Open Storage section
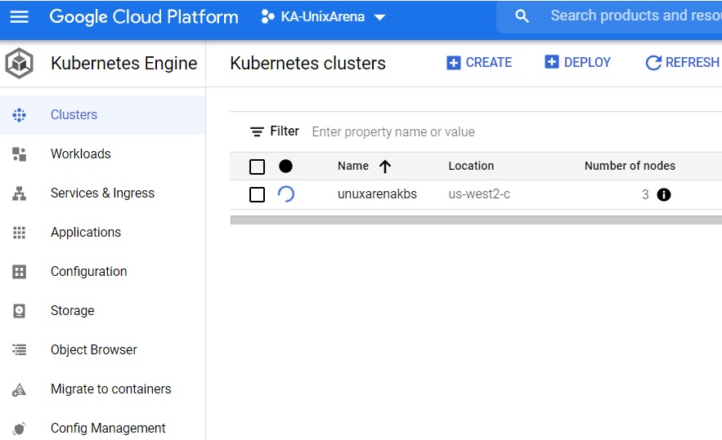 72,311
